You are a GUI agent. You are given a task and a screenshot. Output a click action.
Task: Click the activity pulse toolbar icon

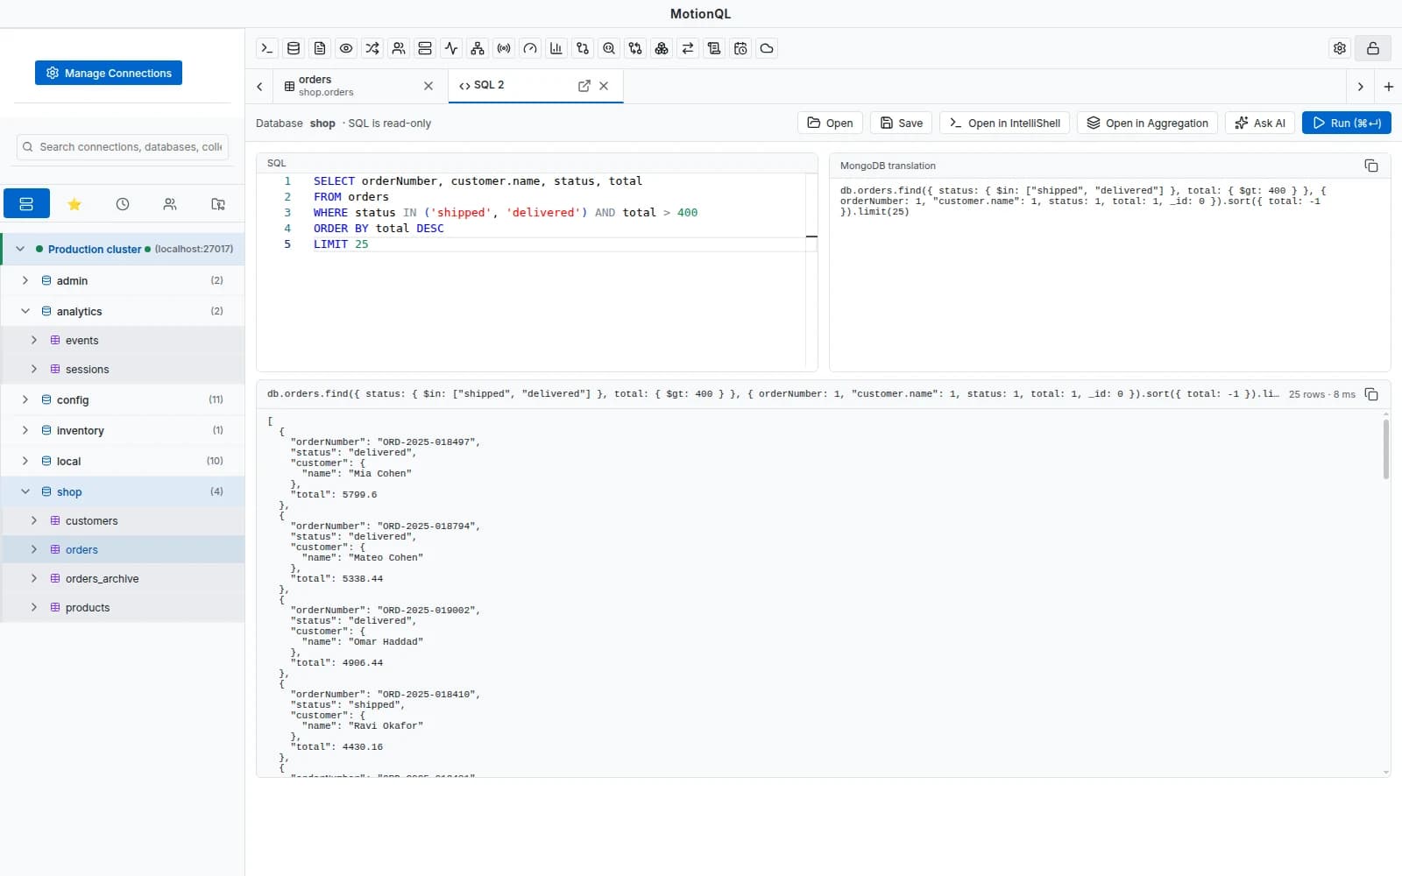pyautogui.click(x=451, y=48)
